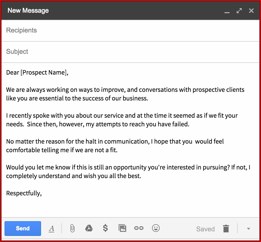This screenshot has height=242, width=261.
Task: Attach files with the paperclip icon
Action: tap(72, 229)
